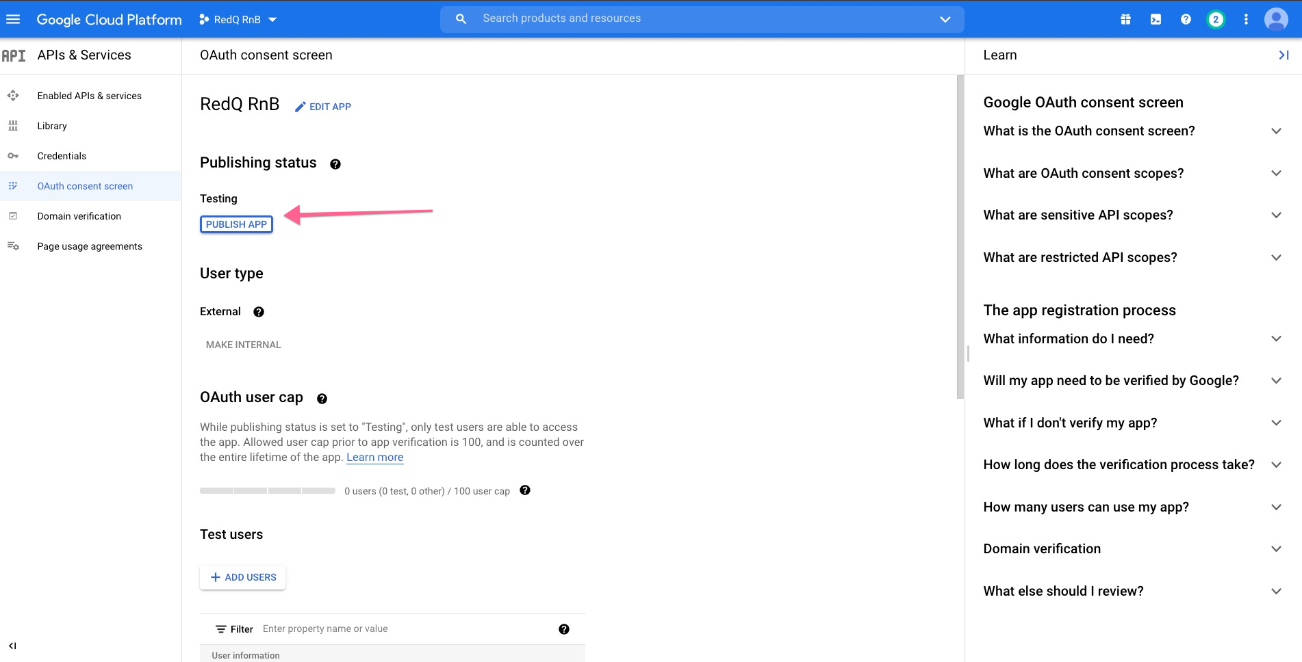This screenshot has height=662, width=1302.
Task: Open Enabled APIs & services menu item
Action: click(90, 96)
